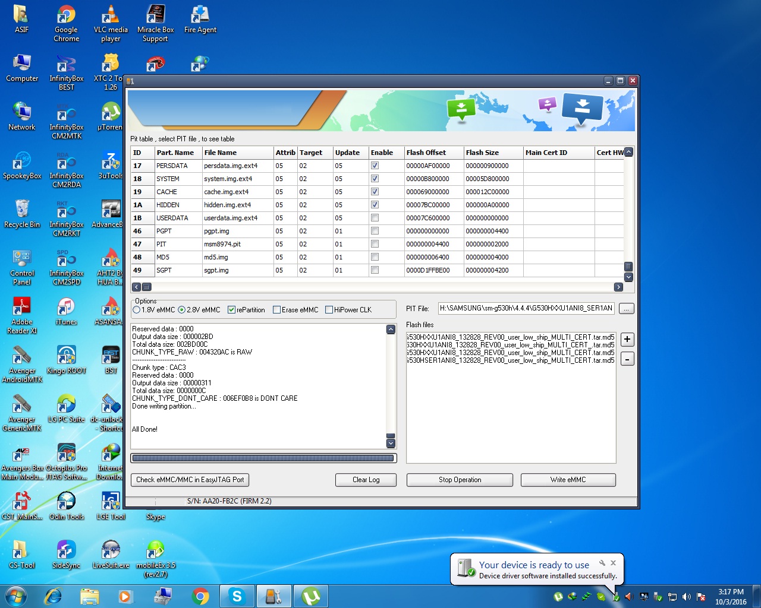Image resolution: width=761 pixels, height=608 pixels.
Task: Click the Part. Name column header
Action: point(178,153)
